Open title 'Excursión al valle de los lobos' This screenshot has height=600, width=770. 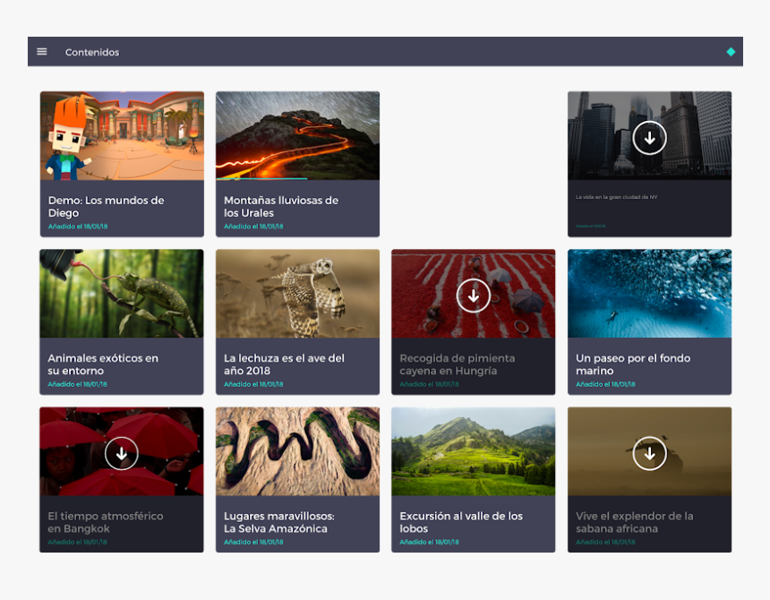click(461, 522)
